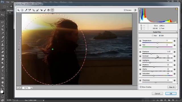The width and height of the screenshot is (182, 102).
Task: Zoom in with the plus button
Action: [21, 88]
